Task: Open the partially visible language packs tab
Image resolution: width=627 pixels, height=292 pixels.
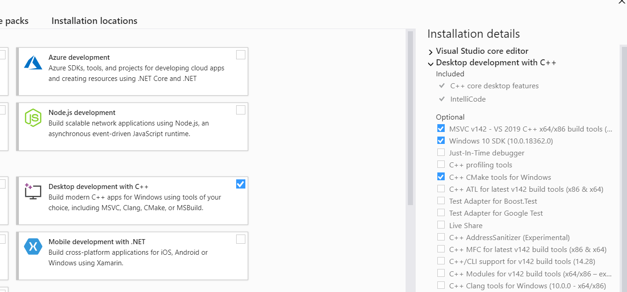Action: click(14, 21)
